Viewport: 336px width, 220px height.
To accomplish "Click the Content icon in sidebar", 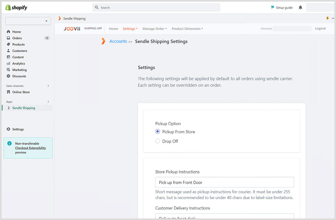I will pos(8,57).
